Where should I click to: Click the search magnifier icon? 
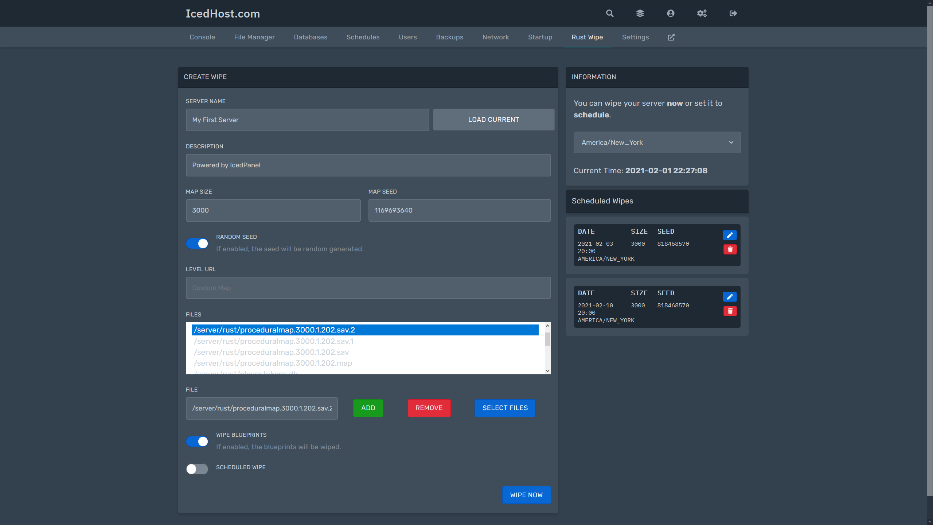pyautogui.click(x=610, y=13)
